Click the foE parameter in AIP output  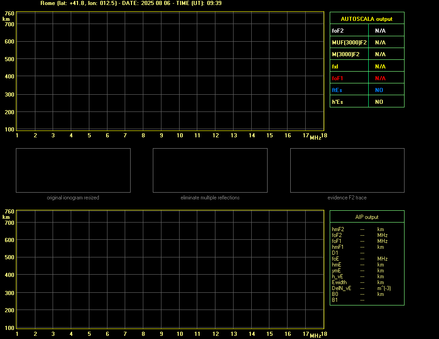336,259
